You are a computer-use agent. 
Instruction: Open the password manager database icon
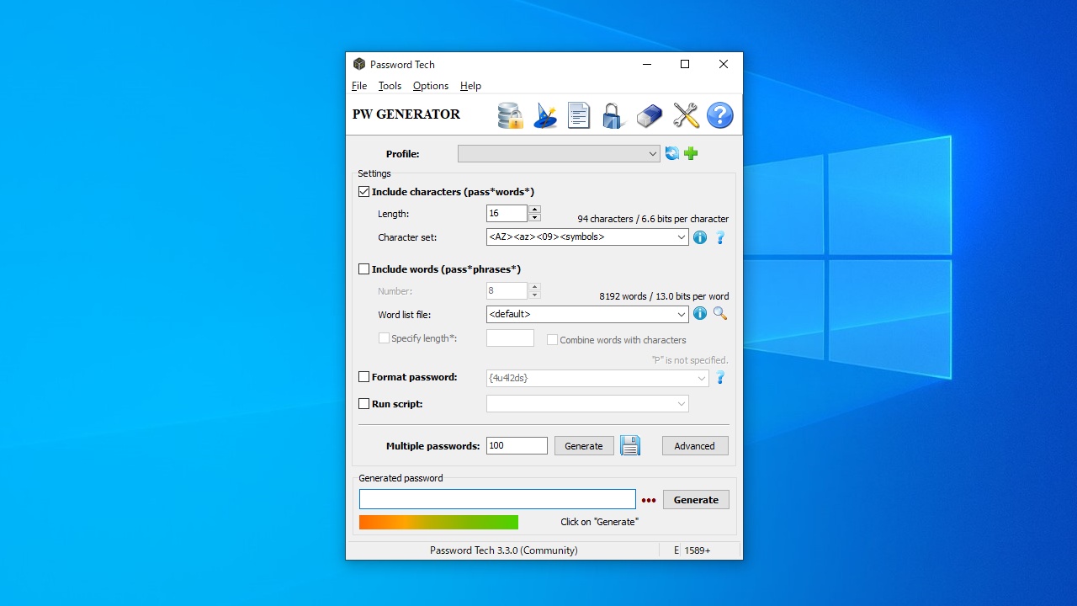point(511,115)
